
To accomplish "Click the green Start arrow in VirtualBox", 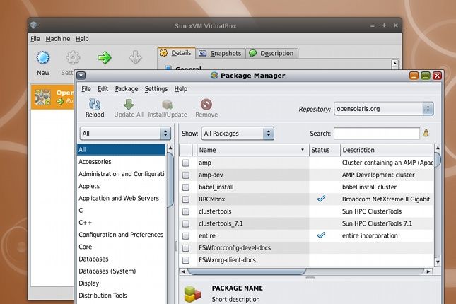I will pos(104,57).
